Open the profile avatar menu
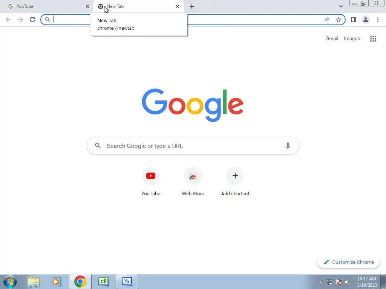 coord(366,20)
